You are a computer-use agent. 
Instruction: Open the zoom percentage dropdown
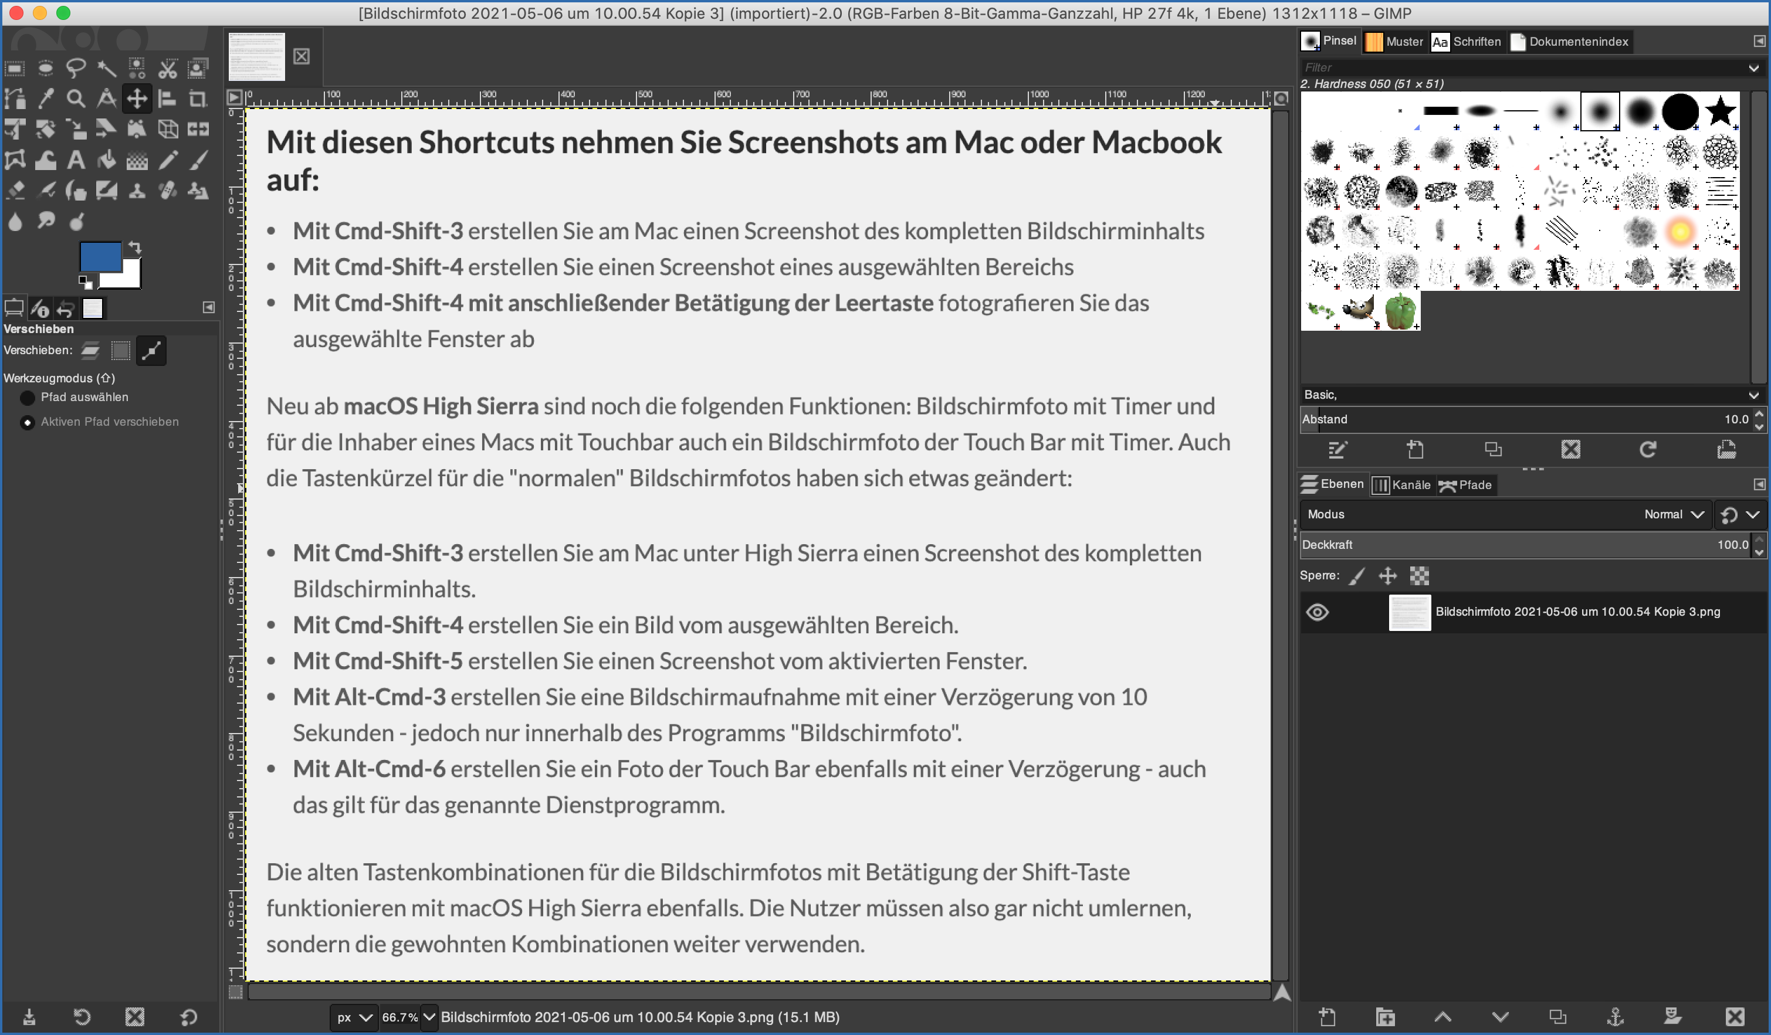pos(429,1017)
